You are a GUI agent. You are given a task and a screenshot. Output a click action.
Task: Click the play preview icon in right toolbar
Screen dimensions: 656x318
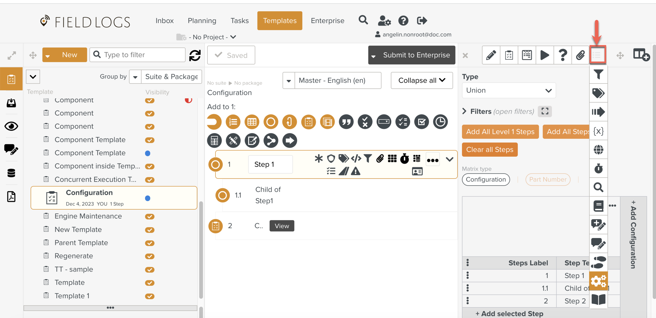pos(545,55)
